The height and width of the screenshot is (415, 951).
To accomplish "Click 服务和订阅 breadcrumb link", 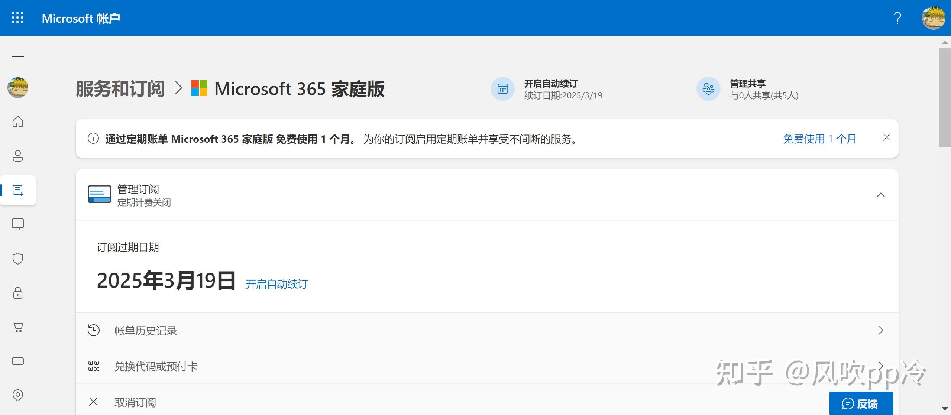I will coord(120,89).
